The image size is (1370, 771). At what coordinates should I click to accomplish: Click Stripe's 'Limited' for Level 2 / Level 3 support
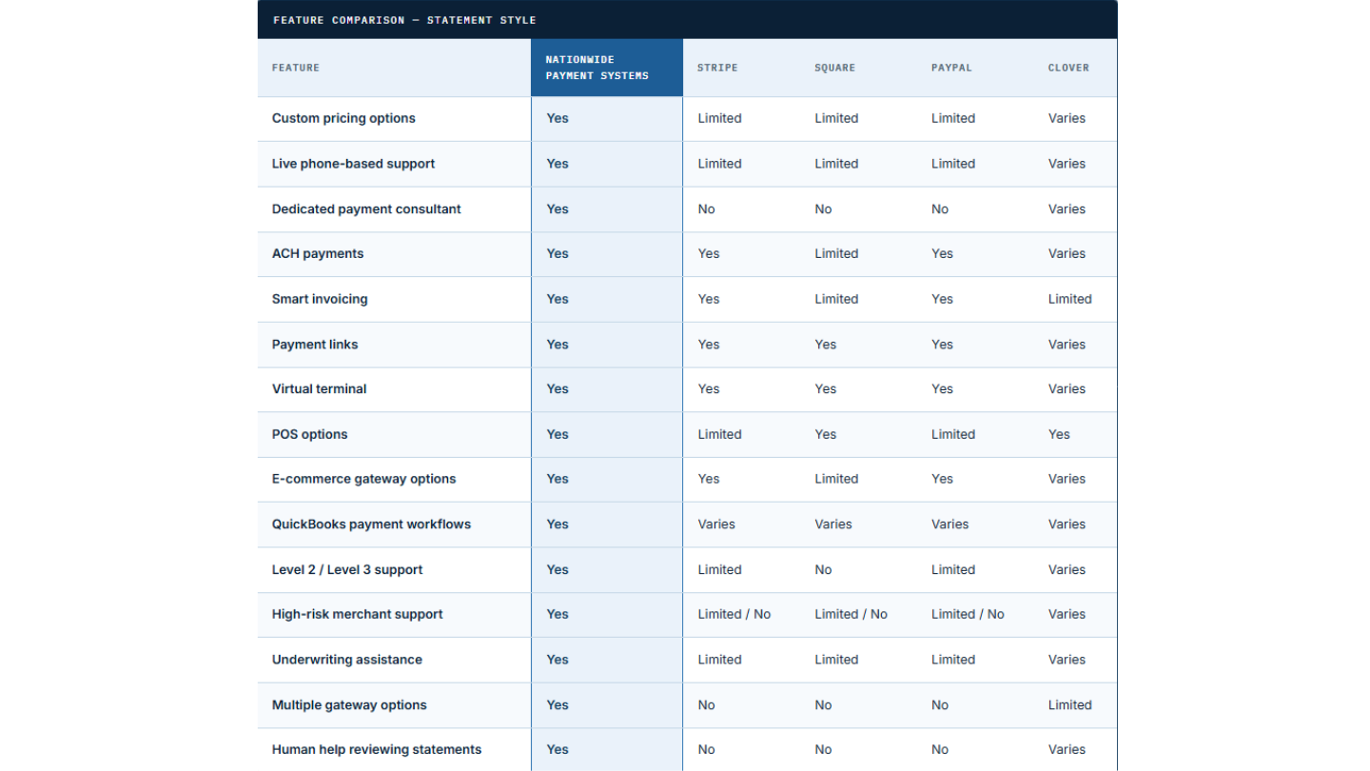click(719, 570)
